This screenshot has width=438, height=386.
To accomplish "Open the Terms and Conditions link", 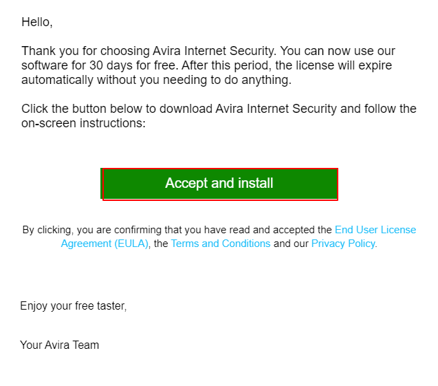I will [221, 244].
